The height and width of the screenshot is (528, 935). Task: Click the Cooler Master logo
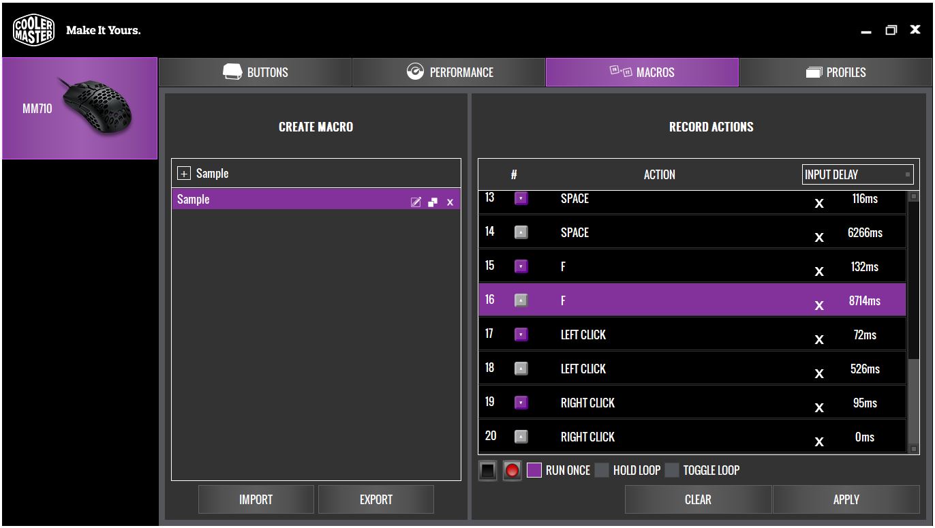[x=32, y=29]
